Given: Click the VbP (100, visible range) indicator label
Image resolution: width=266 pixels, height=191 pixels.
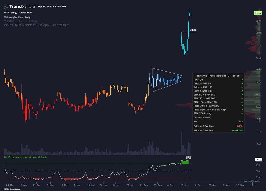Looking at the screenshot, I should click(x=21, y=21).
